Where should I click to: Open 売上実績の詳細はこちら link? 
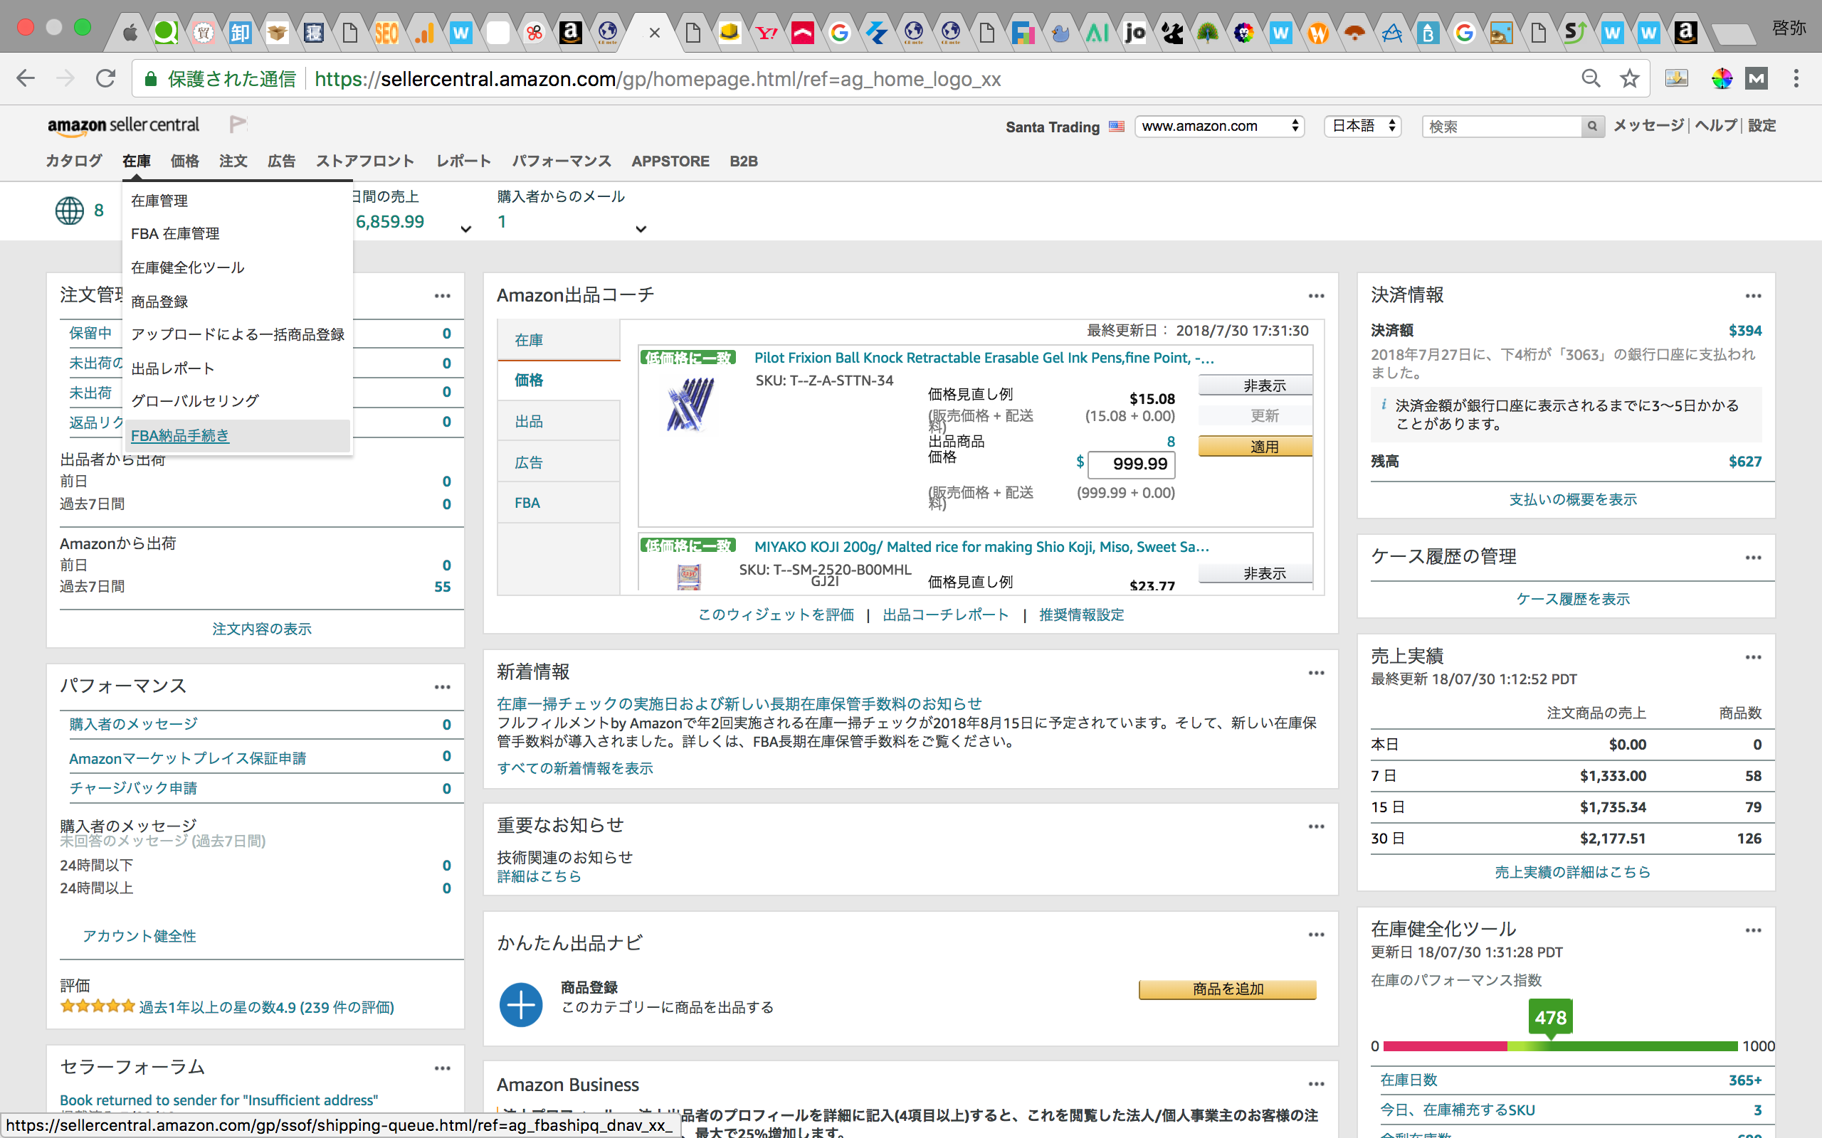[x=1573, y=872]
